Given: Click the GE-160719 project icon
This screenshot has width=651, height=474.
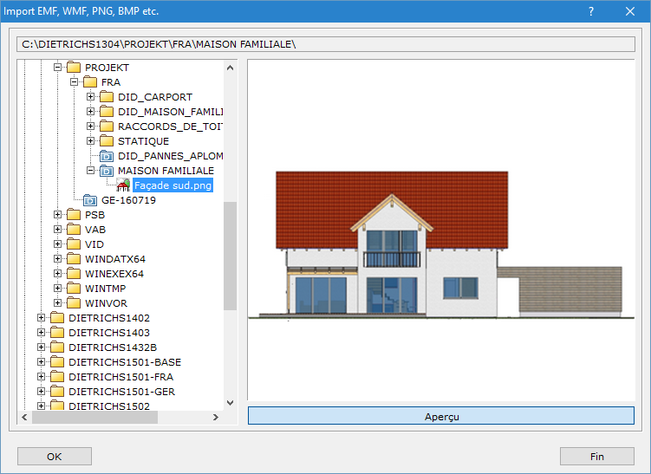Looking at the screenshot, I should pos(90,200).
